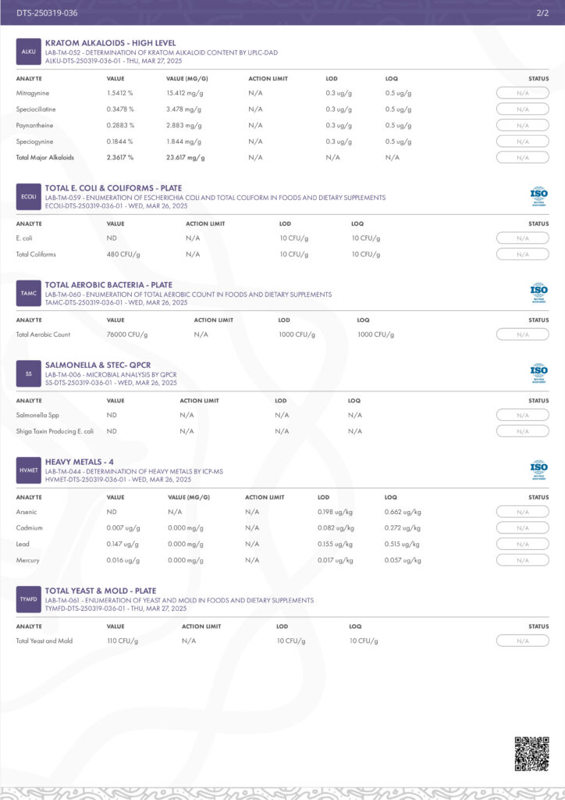Image resolution: width=565 pixels, height=800 pixels.
Task: Select the Total Aerobic Count status pill
Action: point(522,334)
